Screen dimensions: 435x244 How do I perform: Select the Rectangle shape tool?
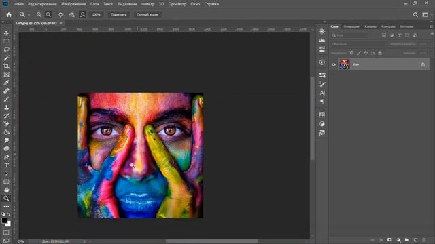[6, 182]
